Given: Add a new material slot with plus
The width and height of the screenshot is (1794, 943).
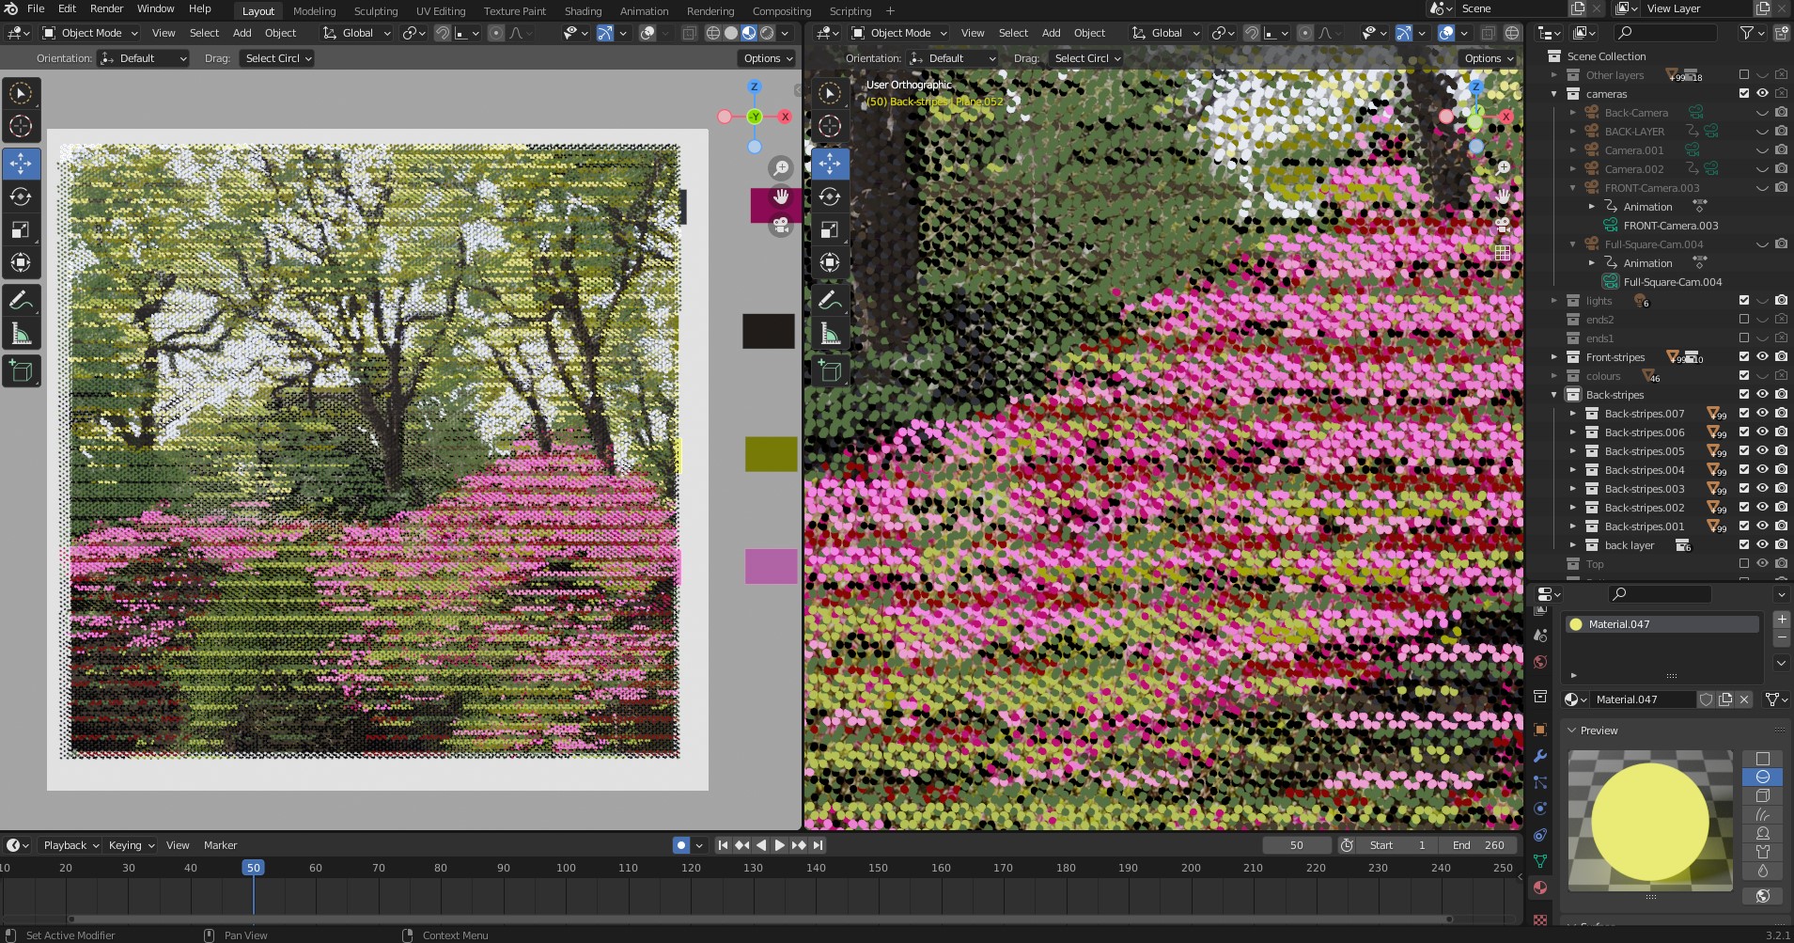Looking at the screenshot, I should click(1781, 620).
